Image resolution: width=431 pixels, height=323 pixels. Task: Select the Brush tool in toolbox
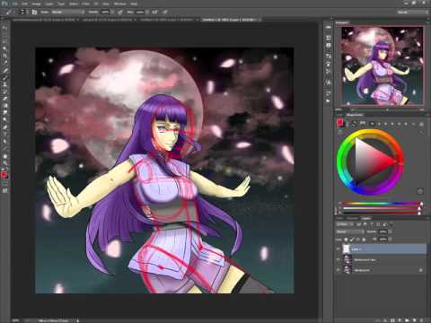coord(5,78)
